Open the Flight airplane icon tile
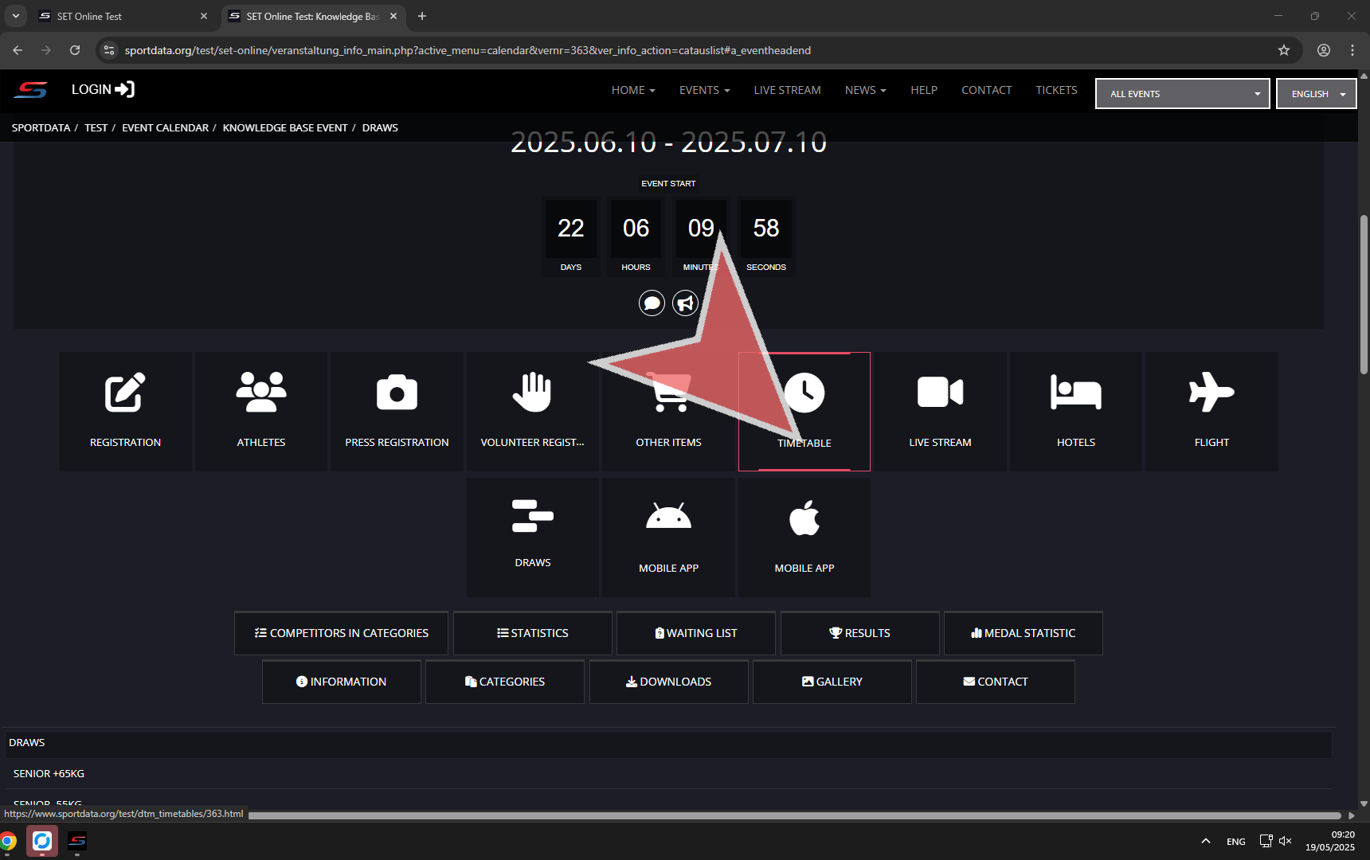The height and width of the screenshot is (860, 1370). point(1211,411)
